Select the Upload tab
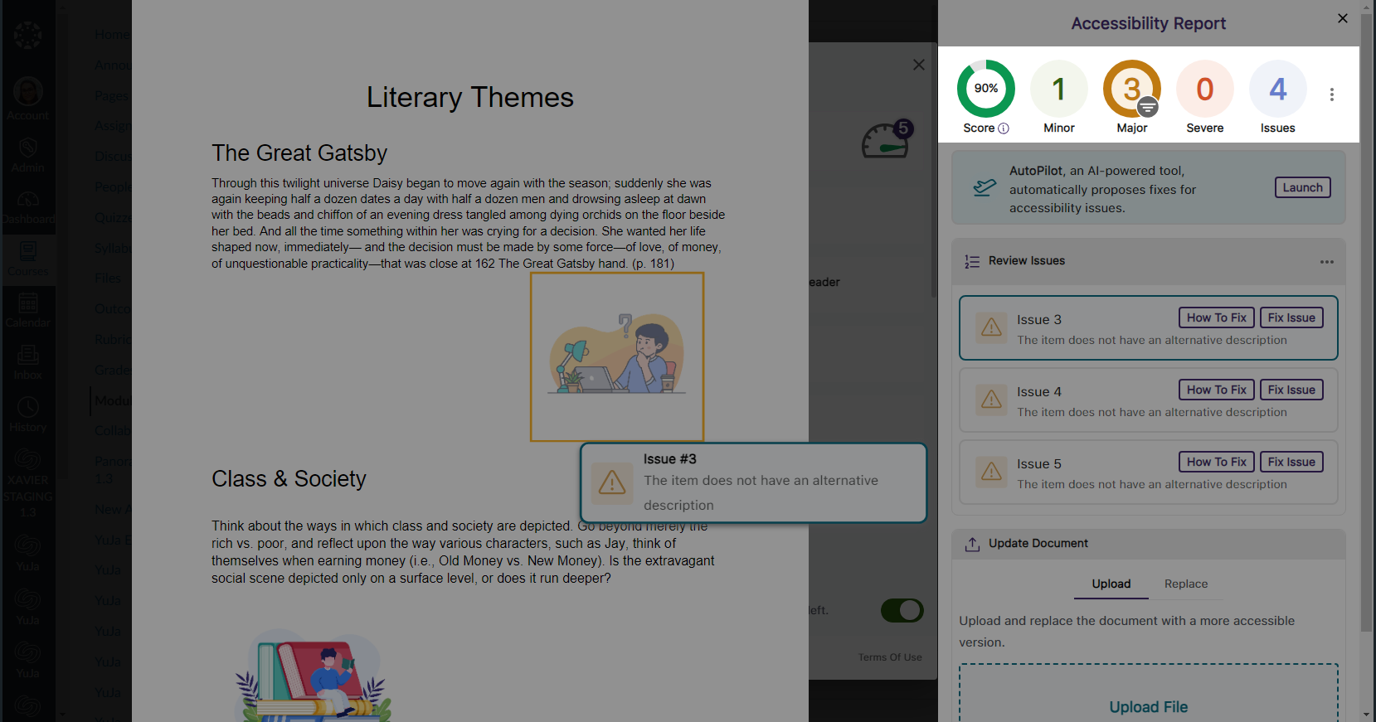Viewport: 1376px width, 722px height. point(1111,584)
